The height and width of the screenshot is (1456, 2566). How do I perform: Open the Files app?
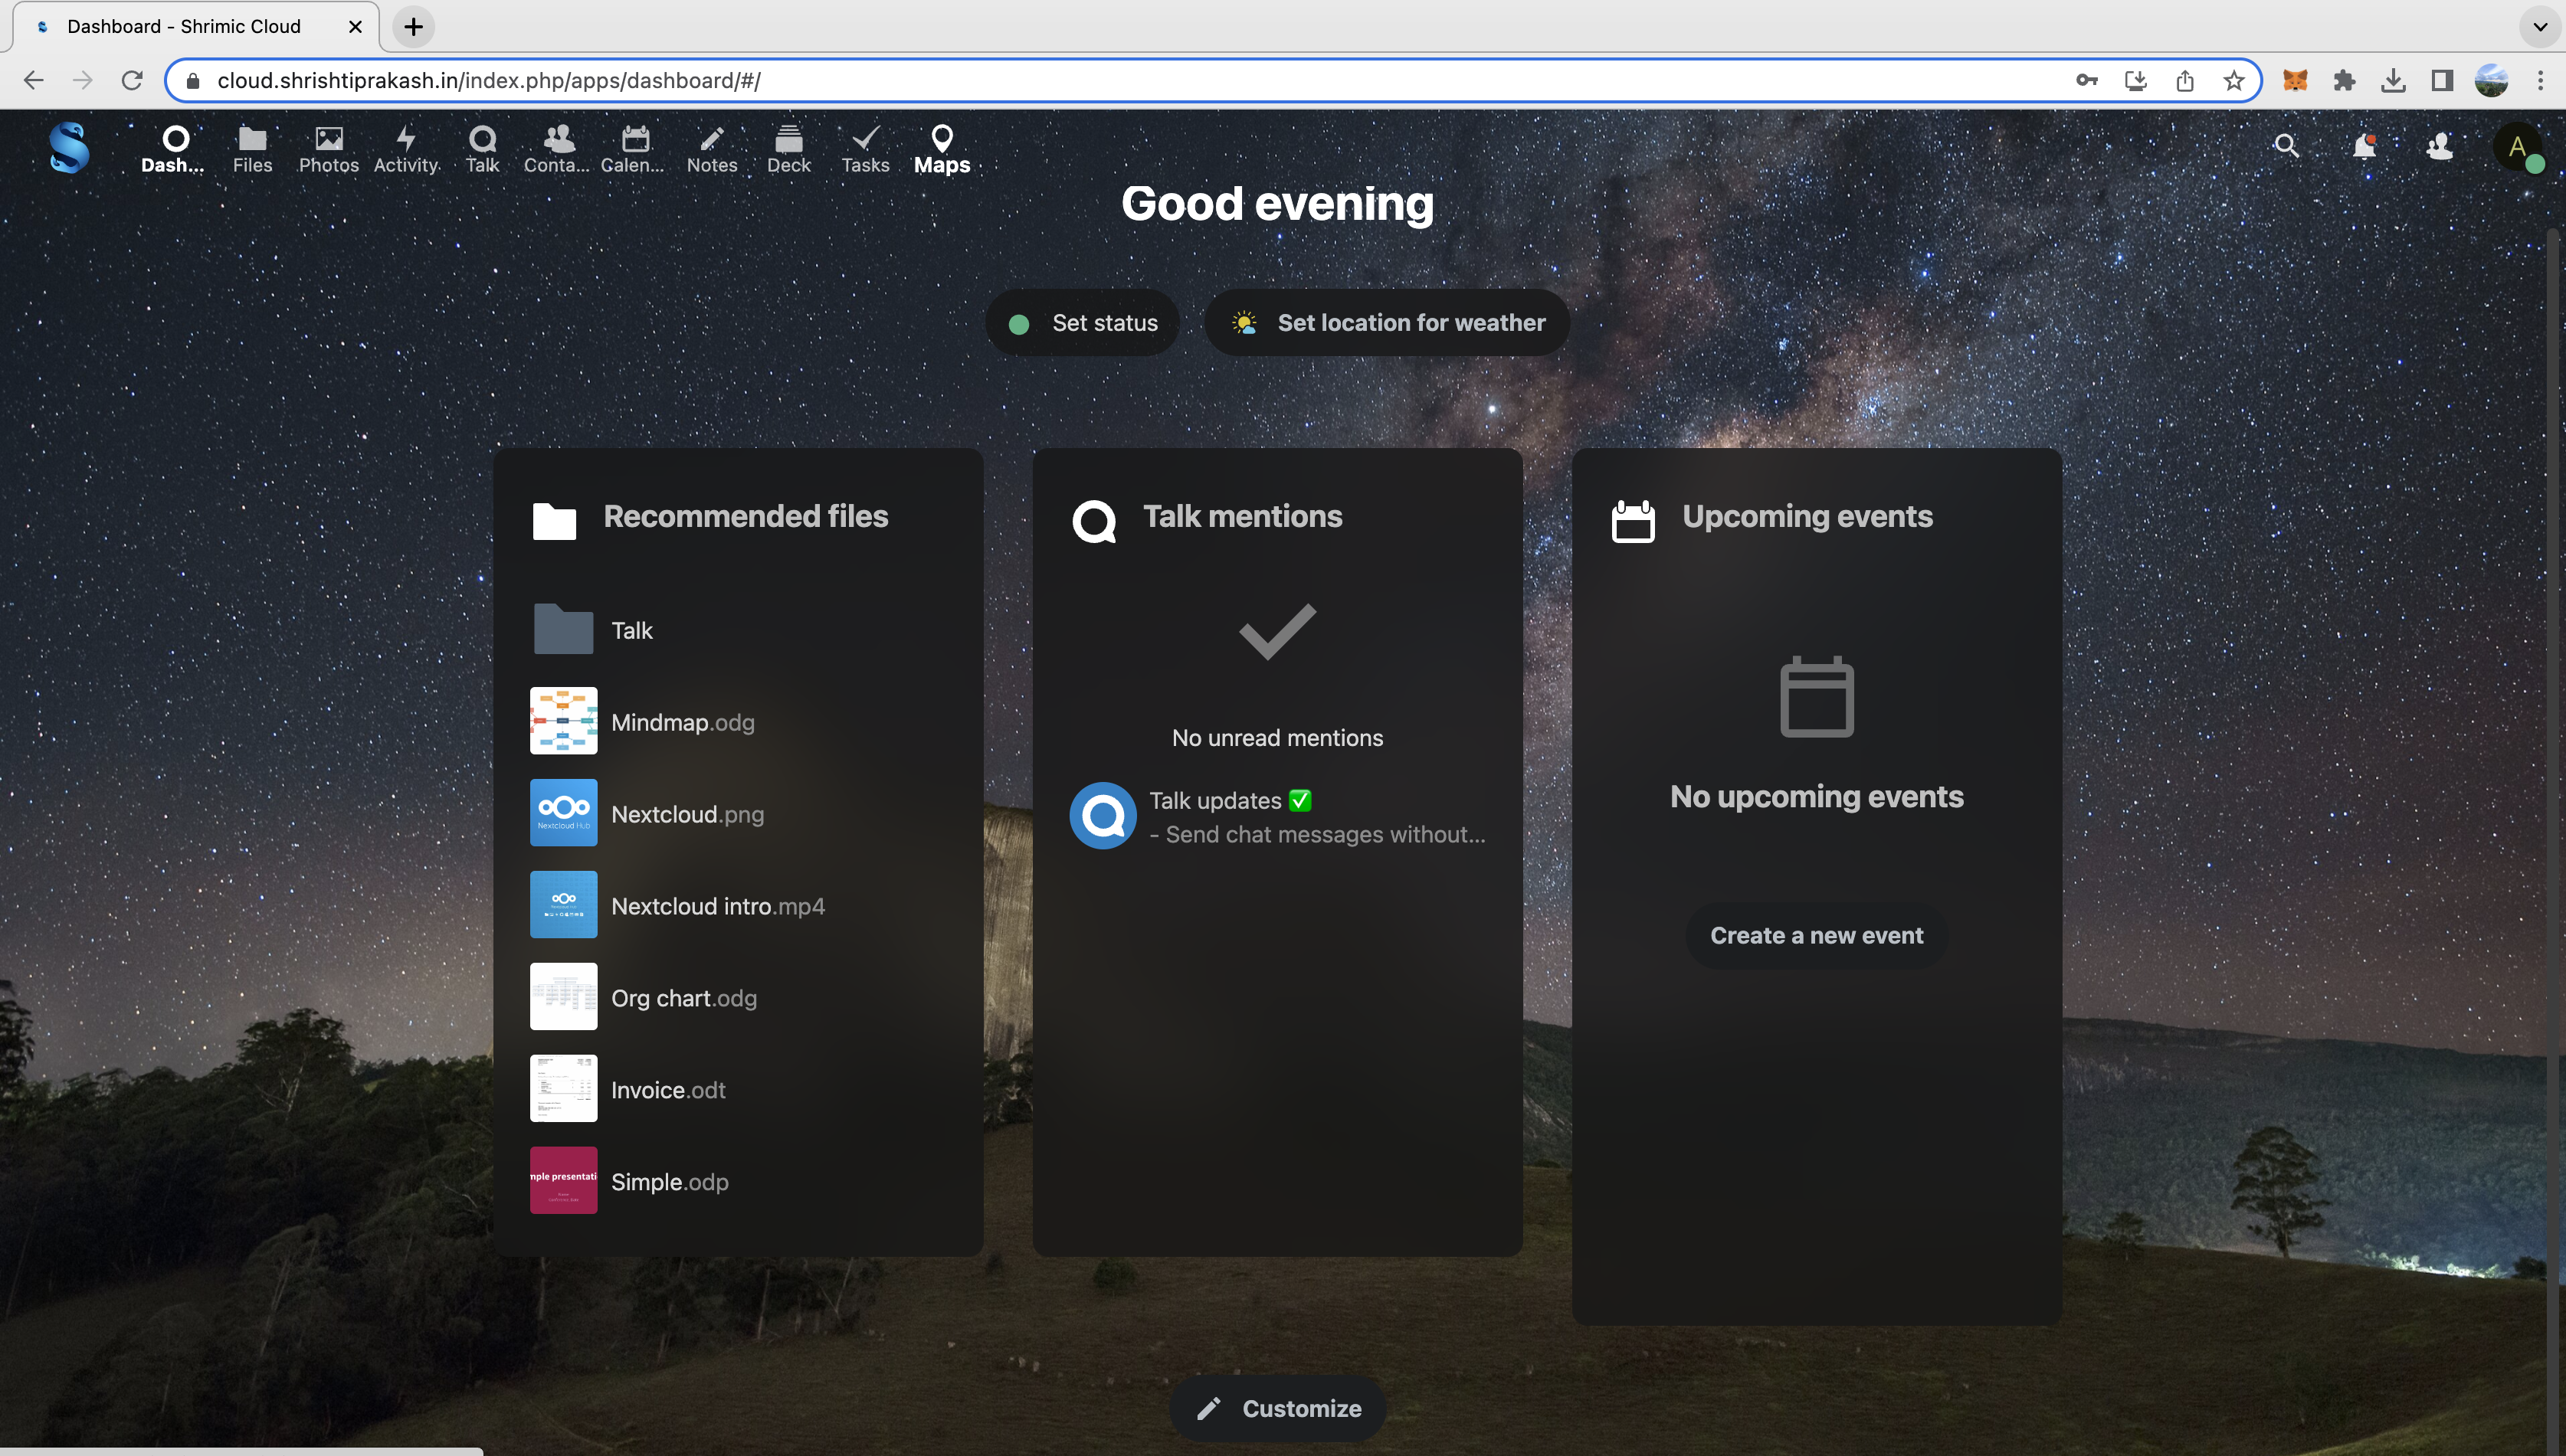click(x=251, y=148)
